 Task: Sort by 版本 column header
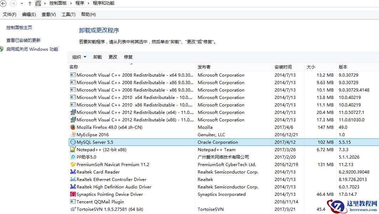coord(358,67)
